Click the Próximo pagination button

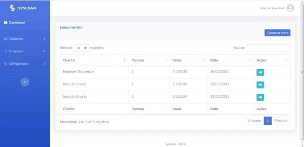pos(281,121)
